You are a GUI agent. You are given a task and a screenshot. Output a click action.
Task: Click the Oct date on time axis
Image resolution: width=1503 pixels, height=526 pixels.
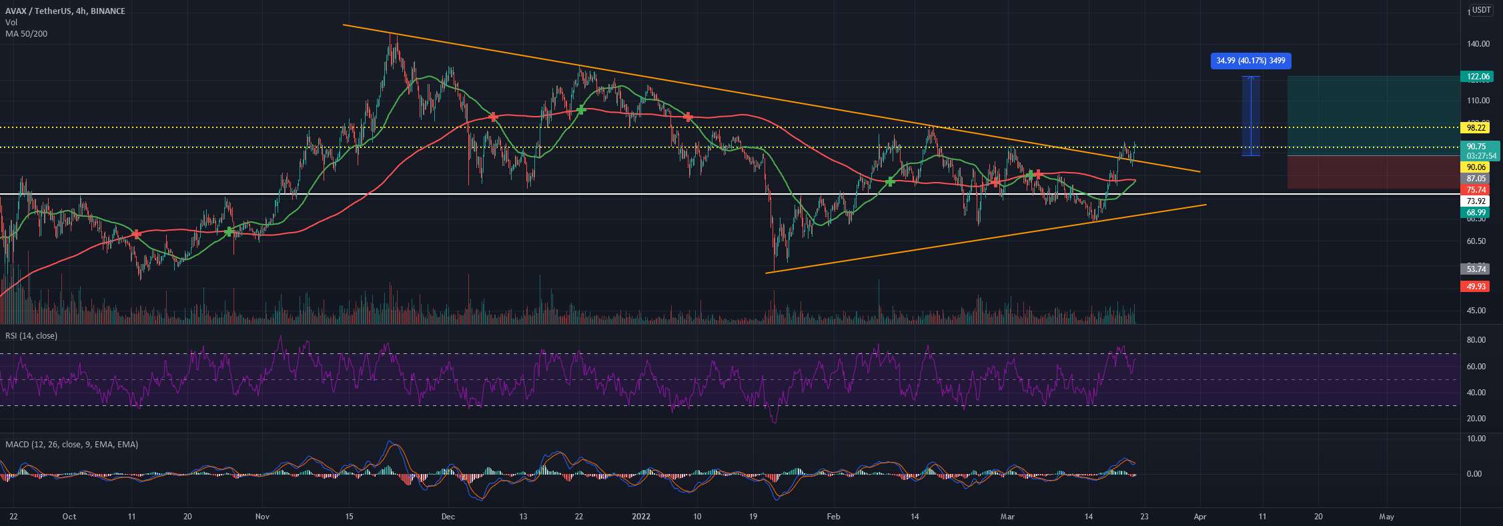69,517
